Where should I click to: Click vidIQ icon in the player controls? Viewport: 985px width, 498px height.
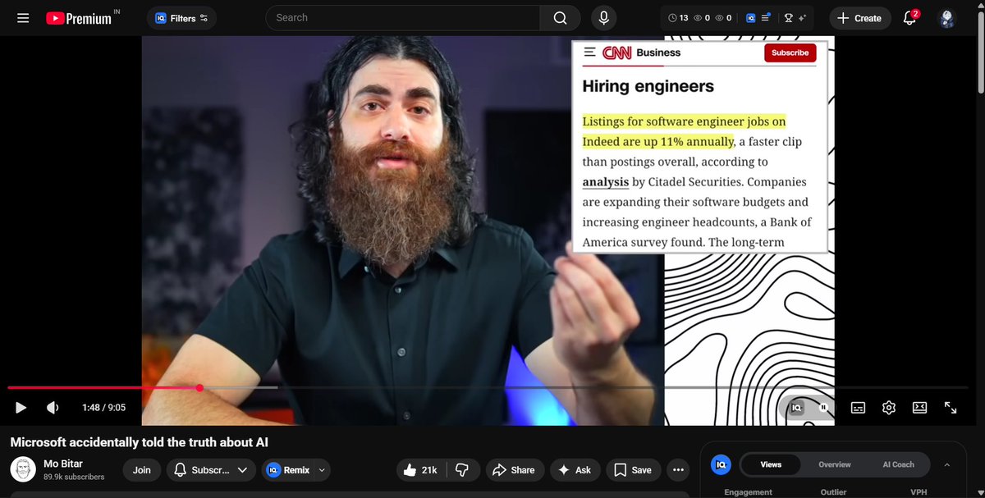click(795, 408)
